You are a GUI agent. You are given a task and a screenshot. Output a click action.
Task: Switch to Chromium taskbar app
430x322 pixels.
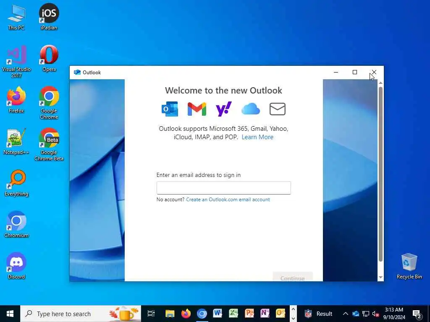coord(202,314)
